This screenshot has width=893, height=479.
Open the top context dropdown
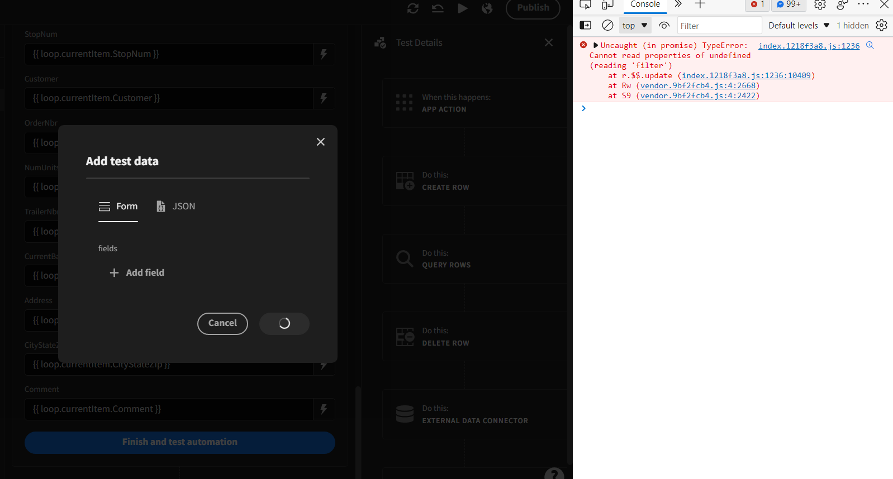[635, 25]
